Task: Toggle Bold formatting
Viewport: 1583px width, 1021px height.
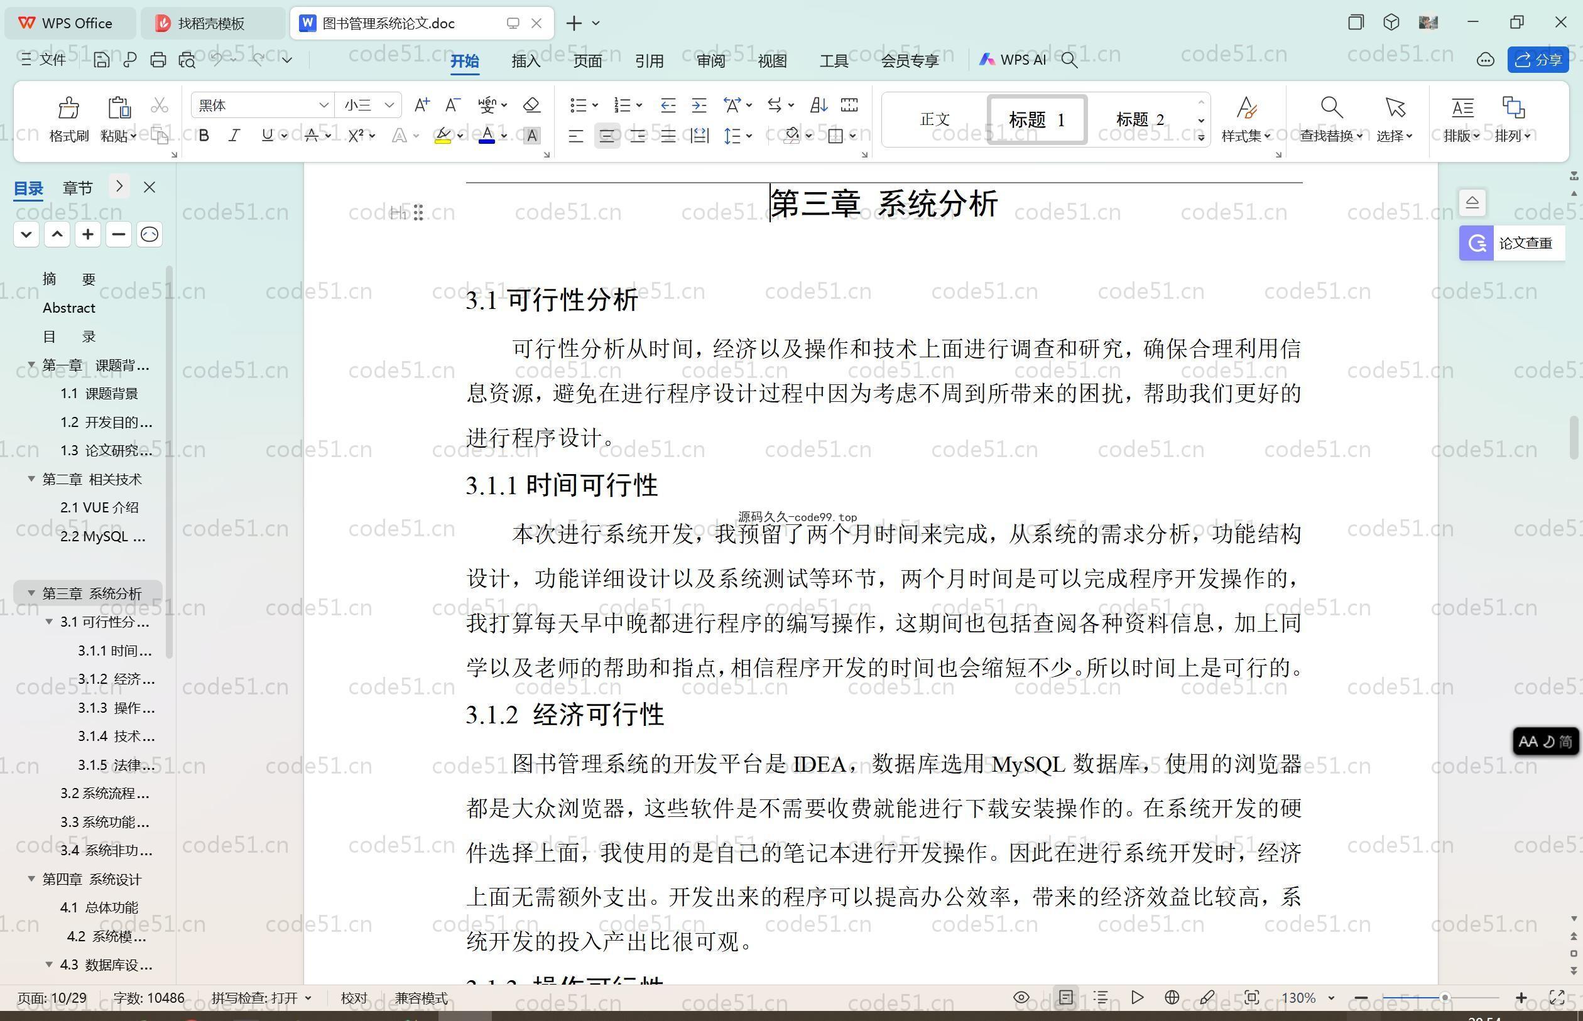Action: click(204, 136)
